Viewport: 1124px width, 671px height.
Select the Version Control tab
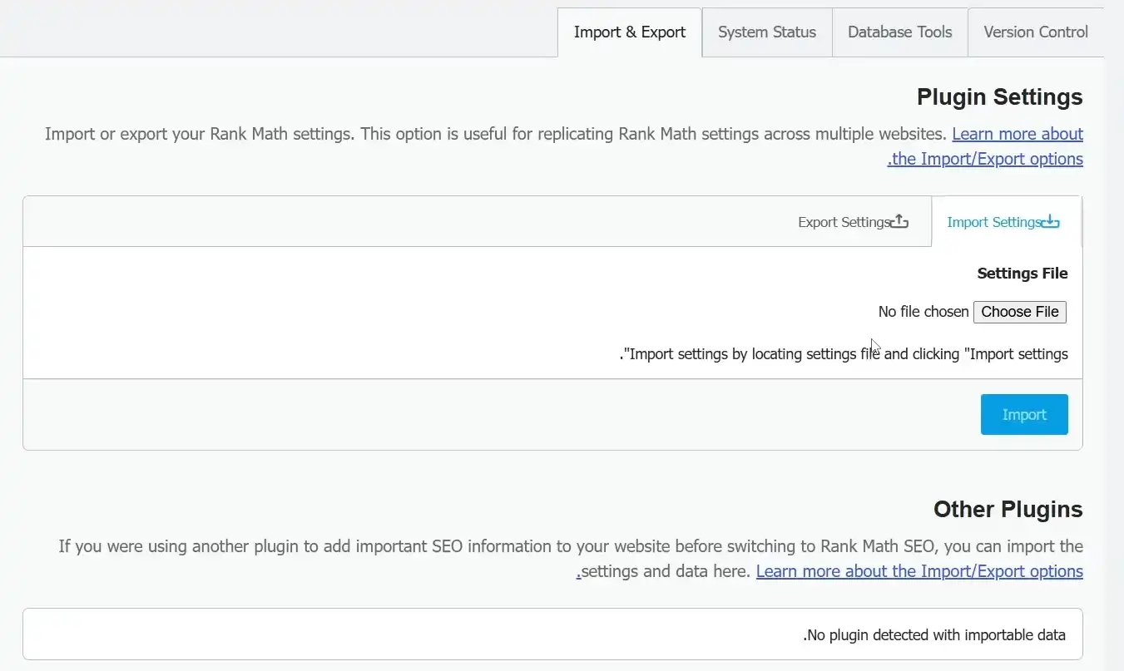coord(1036,32)
